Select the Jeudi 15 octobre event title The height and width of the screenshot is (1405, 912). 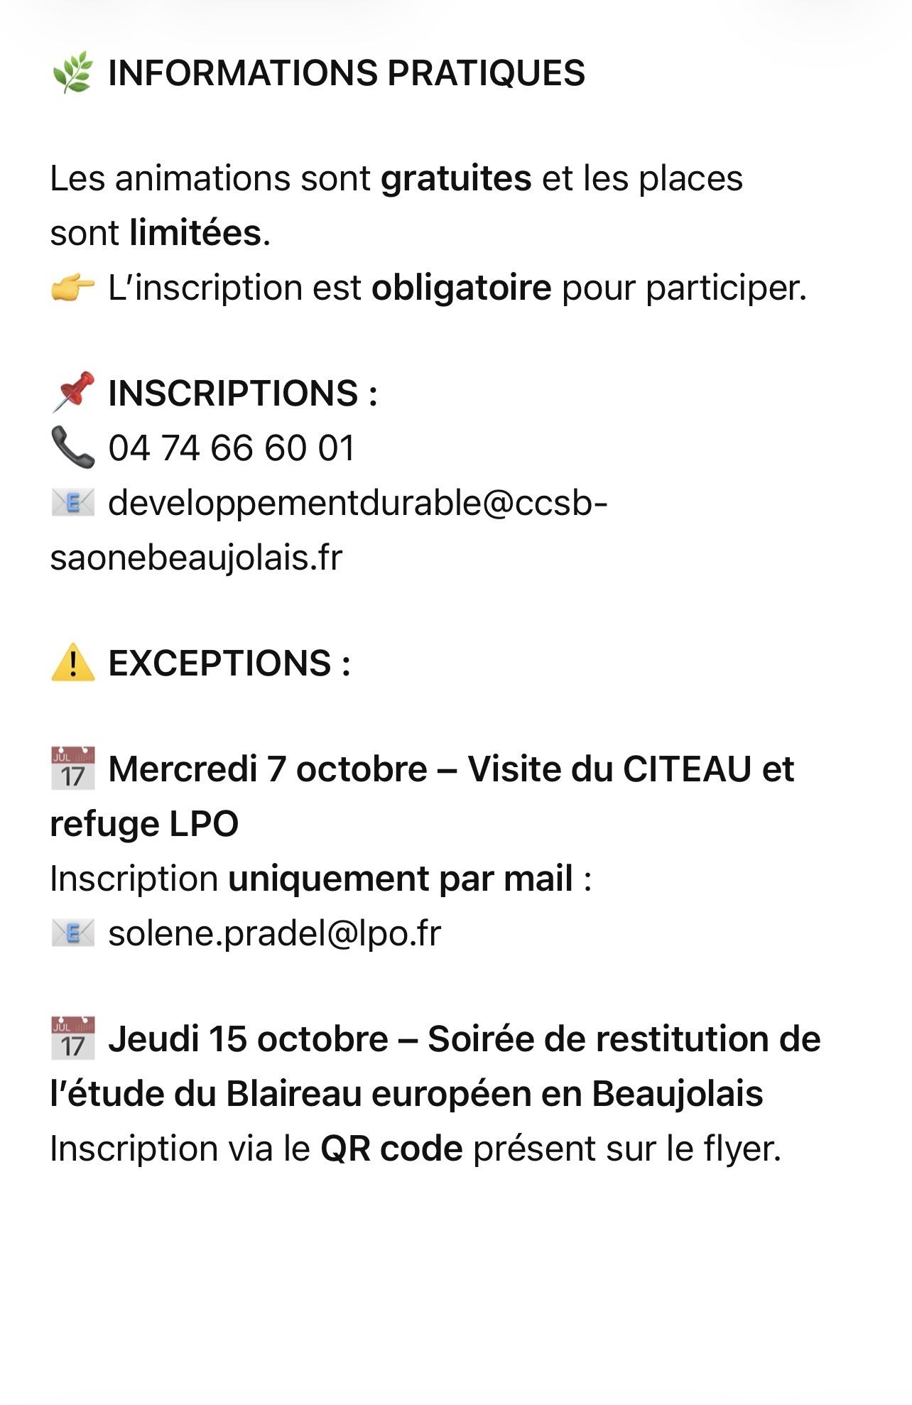435,1066
